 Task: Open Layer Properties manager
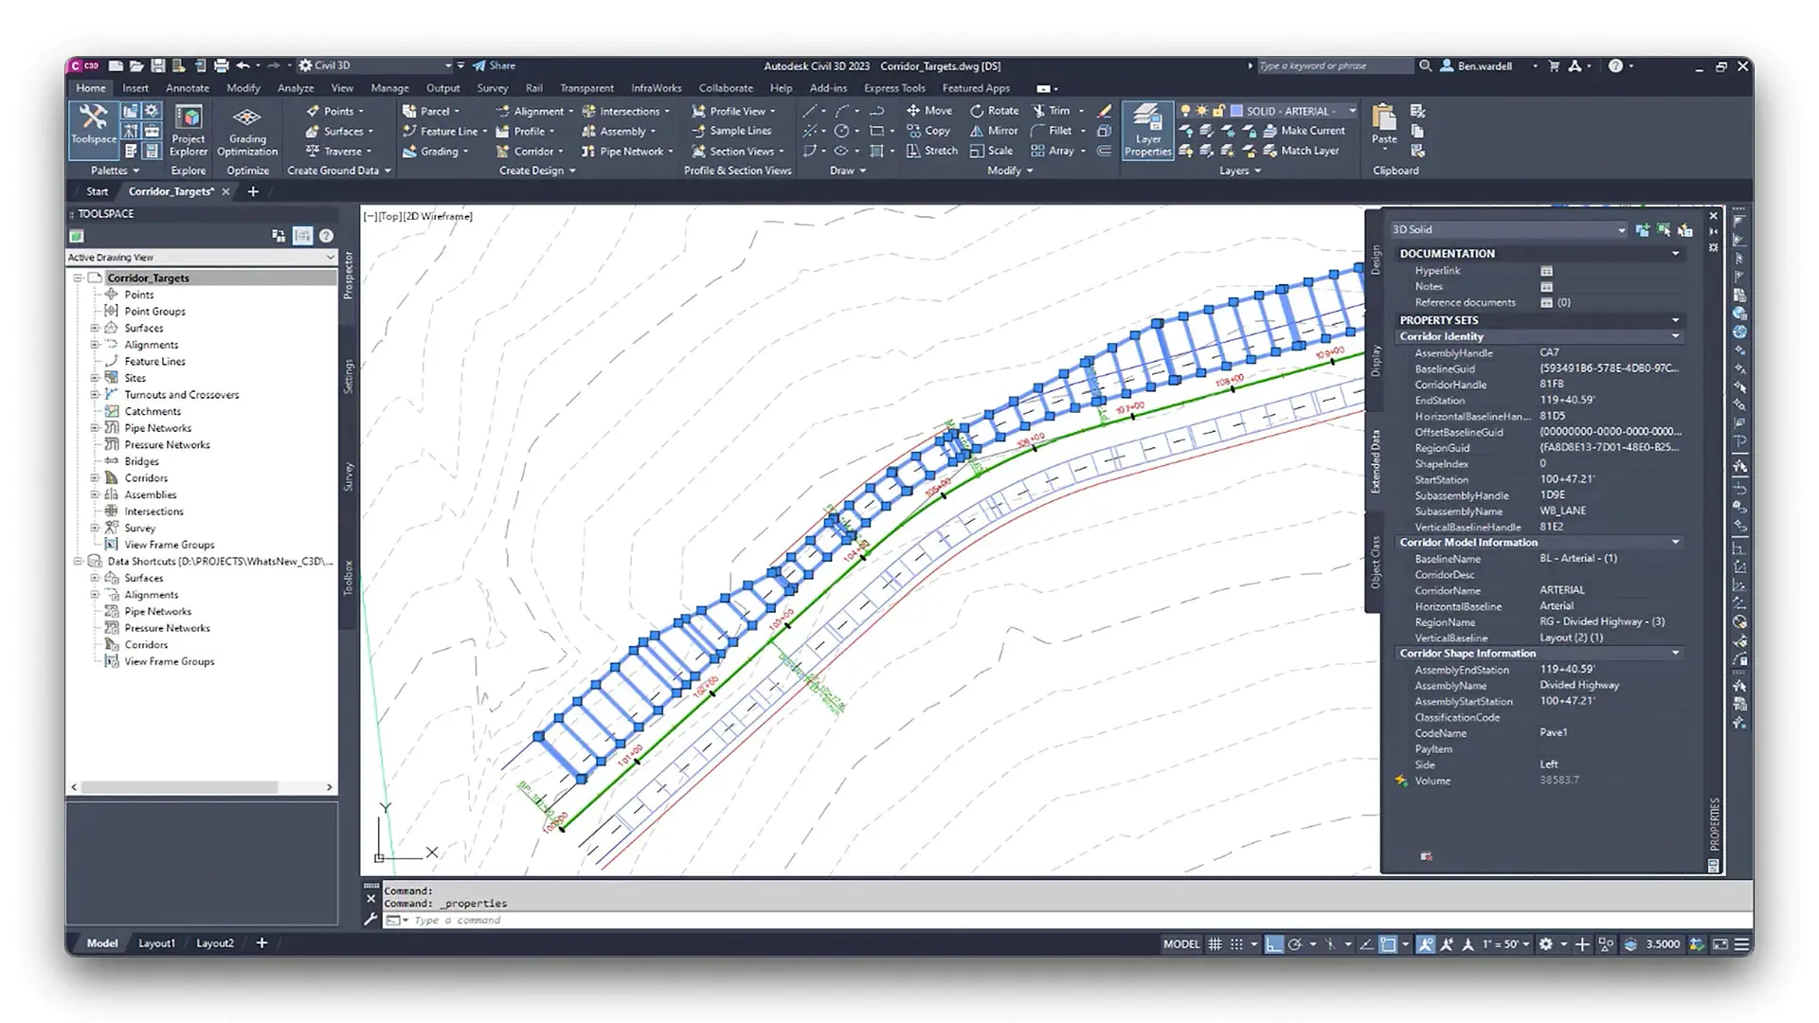1147,130
